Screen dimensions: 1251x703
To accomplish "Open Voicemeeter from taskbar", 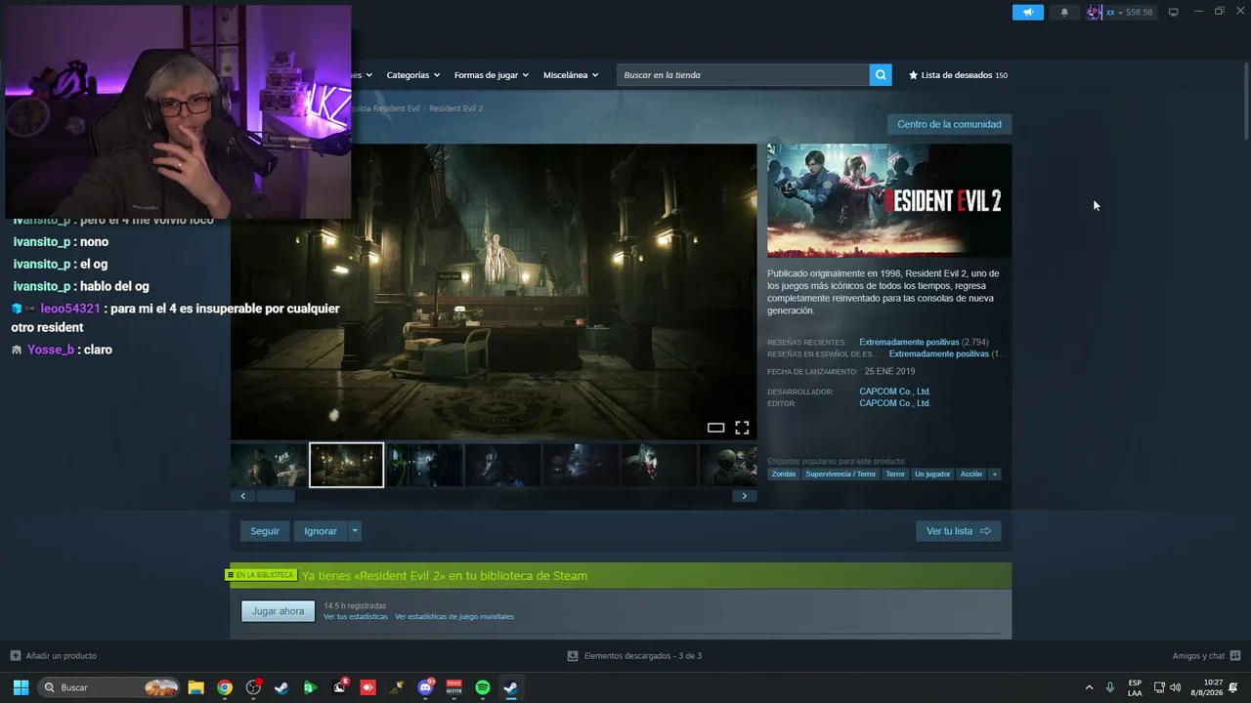I will (x=454, y=687).
